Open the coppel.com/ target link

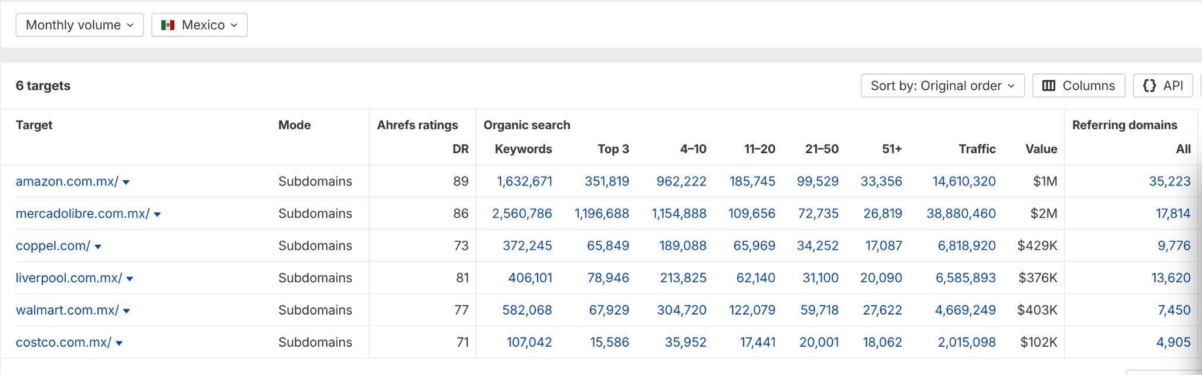53,246
